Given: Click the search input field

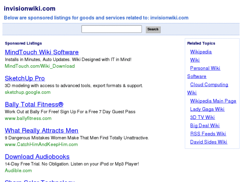Looking at the screenshot, I should 112,29.
